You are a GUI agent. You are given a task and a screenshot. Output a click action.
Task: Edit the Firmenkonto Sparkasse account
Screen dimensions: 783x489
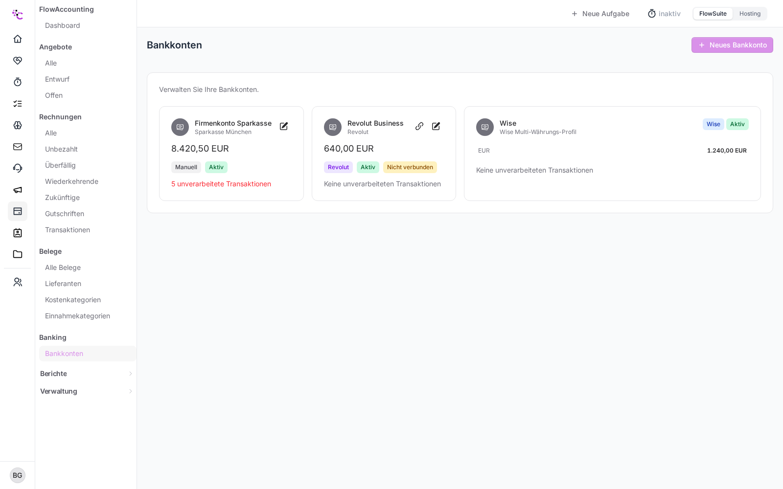click(284, 126)
